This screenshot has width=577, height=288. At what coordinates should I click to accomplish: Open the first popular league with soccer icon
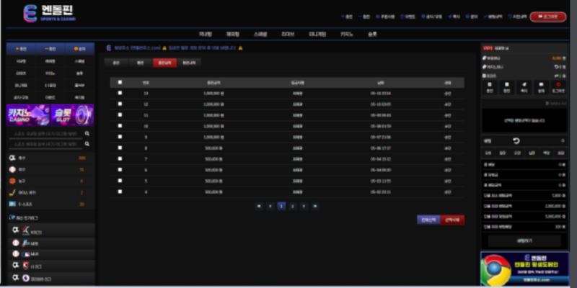(x=51, y=231)
